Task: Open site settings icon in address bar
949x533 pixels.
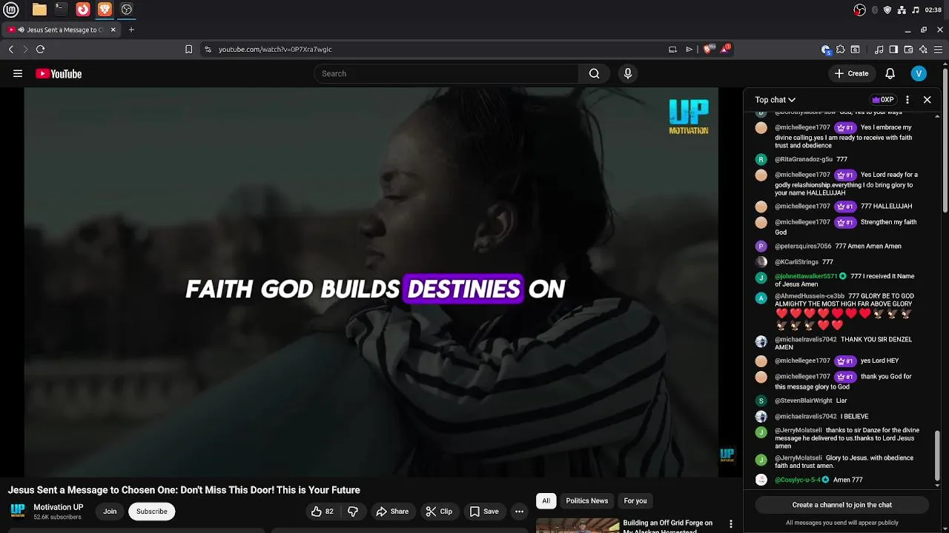Action: click(208, 50)
